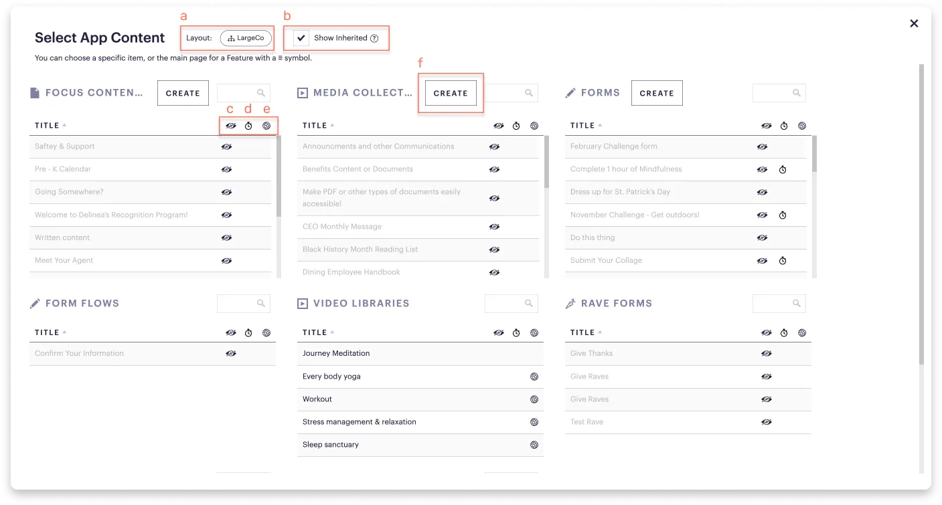Screen dimensions: 942x505
Task: Create a new Media Collection
Action: click(451, 94)
